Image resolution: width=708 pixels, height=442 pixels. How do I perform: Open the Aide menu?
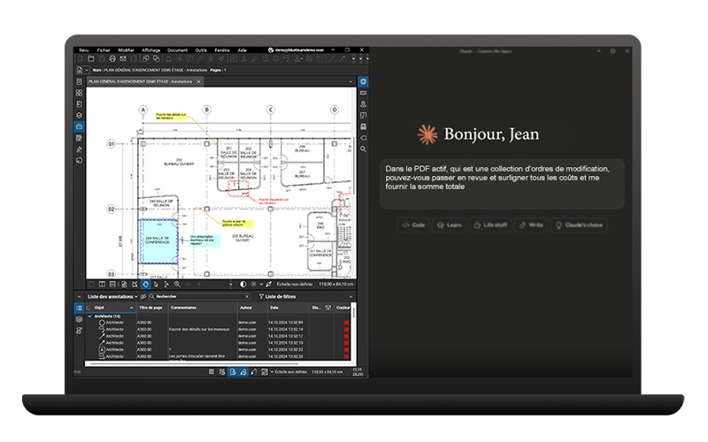click(x=242, y=50)
